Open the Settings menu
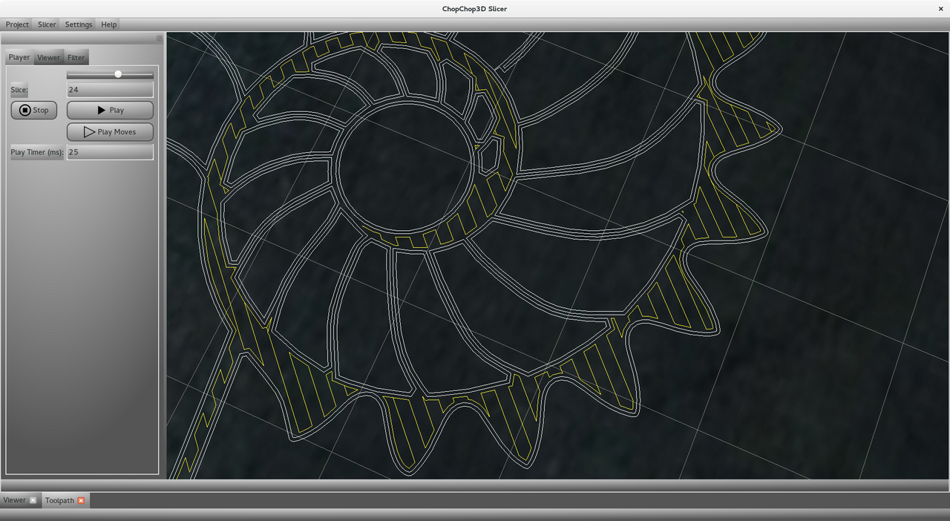Image resolution: width=950 pixels, height=521 pixels. pyautogui.click(x=79, y=24)
